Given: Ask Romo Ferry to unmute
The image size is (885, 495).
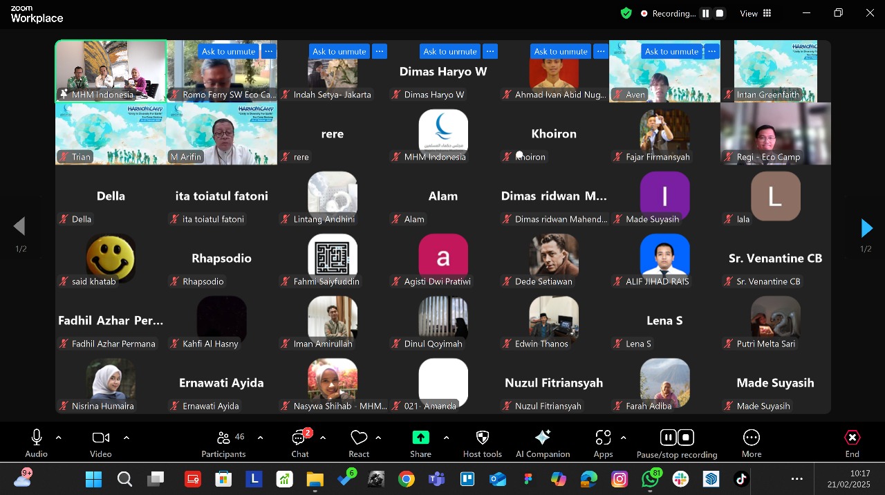Looking at the screenshot, I should point(228,51).
